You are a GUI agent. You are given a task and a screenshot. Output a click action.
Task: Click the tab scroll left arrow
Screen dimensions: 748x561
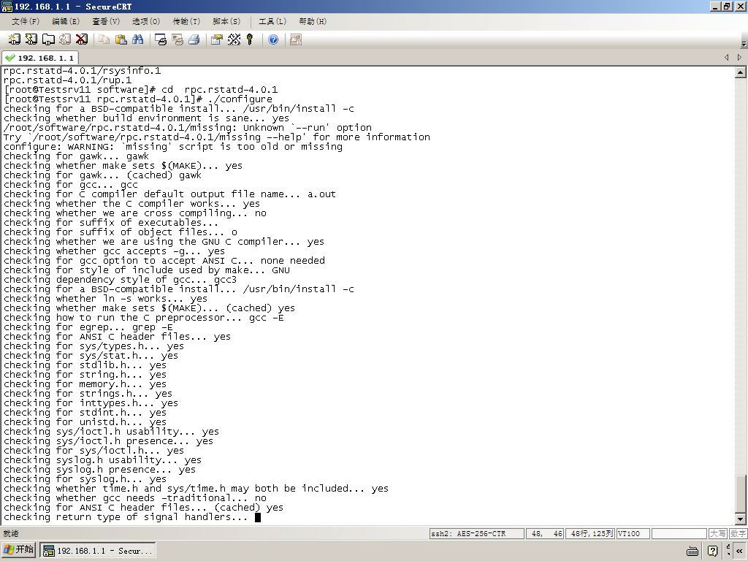pos(727,57)
